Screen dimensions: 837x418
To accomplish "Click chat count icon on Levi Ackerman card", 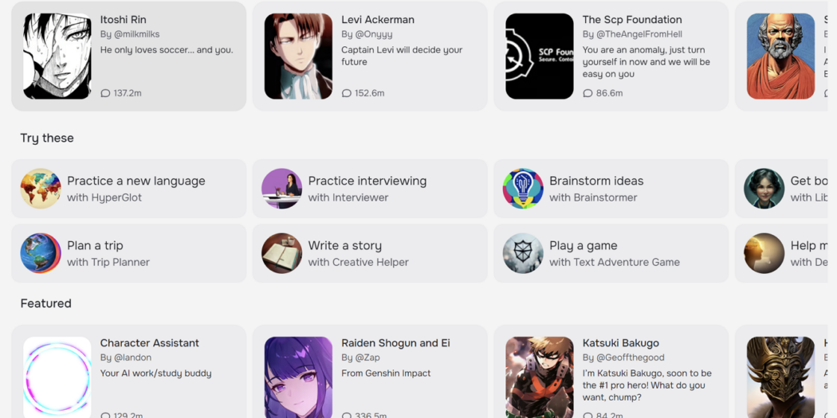I will coord(347,93).
